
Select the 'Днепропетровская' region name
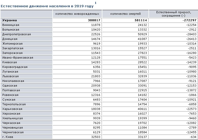(x=17, y=34)
